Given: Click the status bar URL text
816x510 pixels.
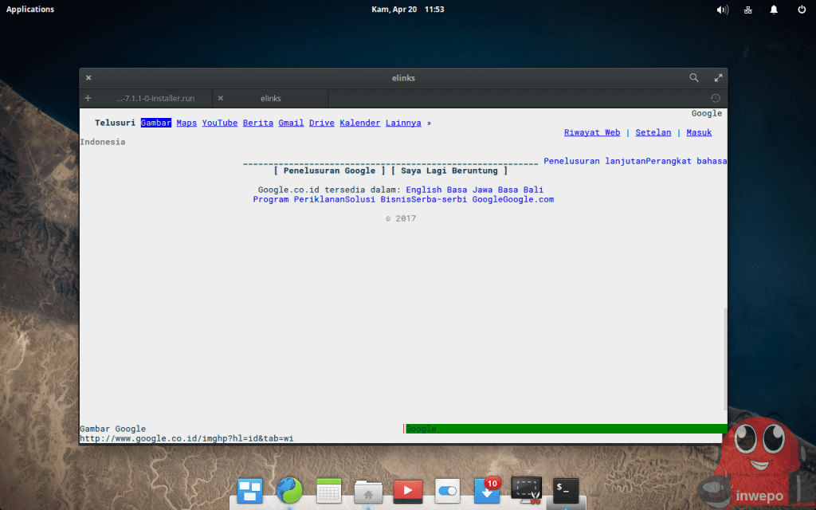Looking at the screenshot, I should pos(186,439).
